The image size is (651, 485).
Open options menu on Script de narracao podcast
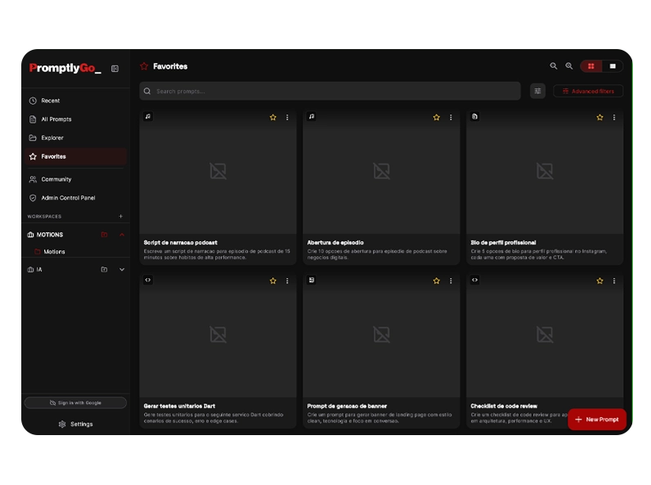(287, 118)
